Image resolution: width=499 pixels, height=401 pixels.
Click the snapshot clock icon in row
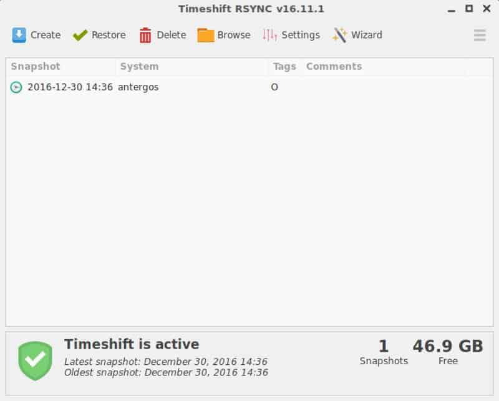point(16,87)
